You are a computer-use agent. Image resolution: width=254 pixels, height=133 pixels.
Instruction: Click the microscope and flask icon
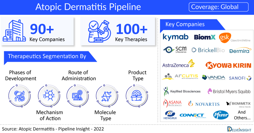tap(99, 31)
